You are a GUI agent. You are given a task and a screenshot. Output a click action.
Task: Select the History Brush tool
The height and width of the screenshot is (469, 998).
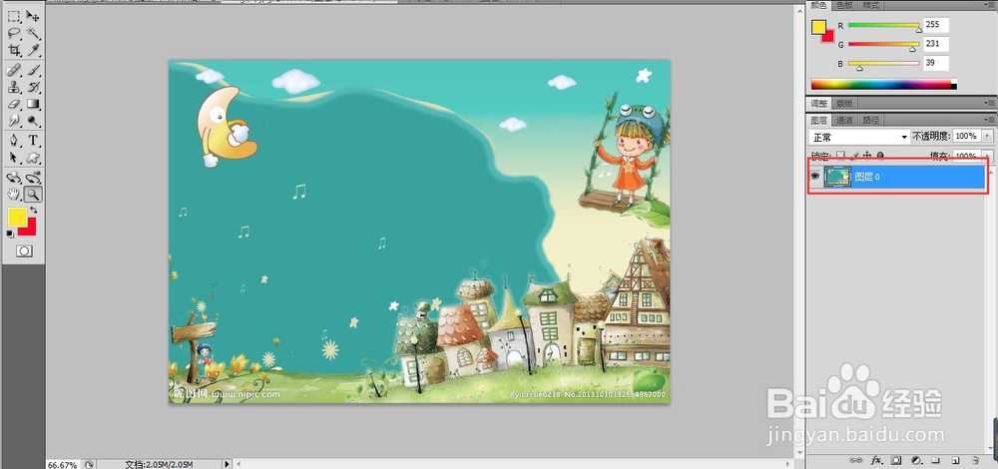tap(33, 87)
